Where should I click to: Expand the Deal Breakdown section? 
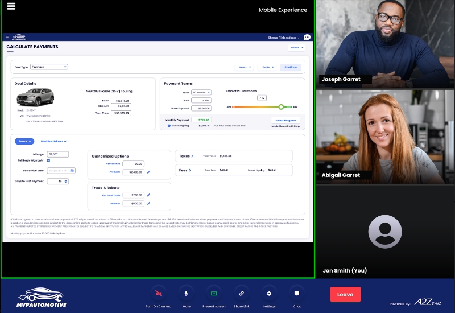[x=53, y=141]
